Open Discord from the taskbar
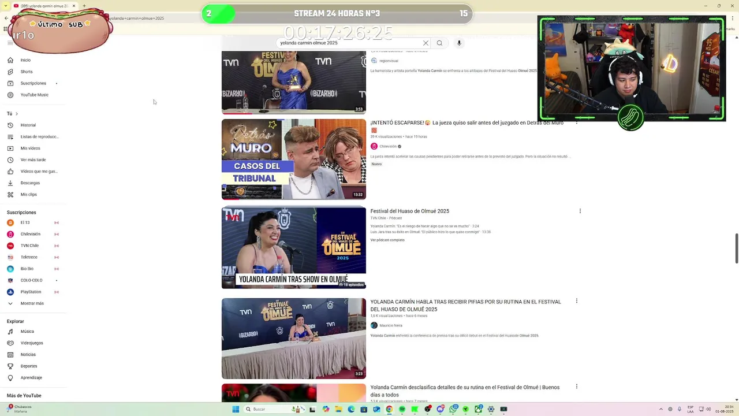 click(440, 409)
